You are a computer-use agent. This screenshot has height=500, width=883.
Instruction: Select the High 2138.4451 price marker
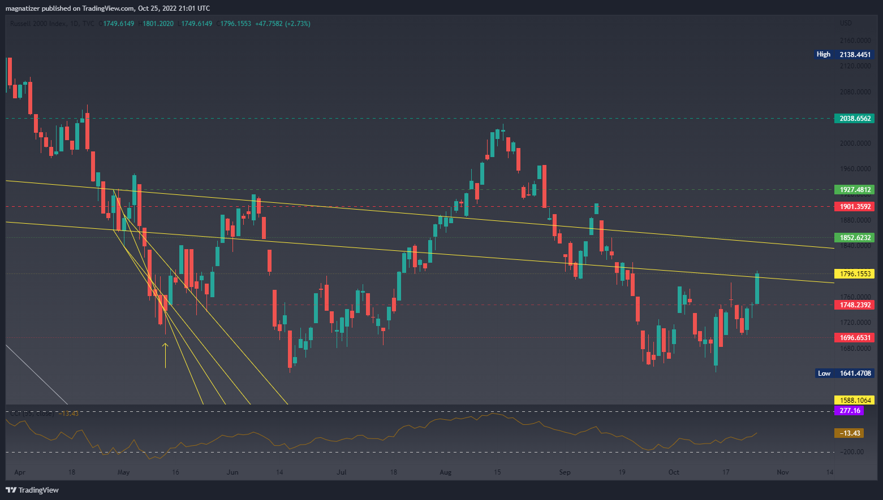pyautogui.click(x=844, y=55)
